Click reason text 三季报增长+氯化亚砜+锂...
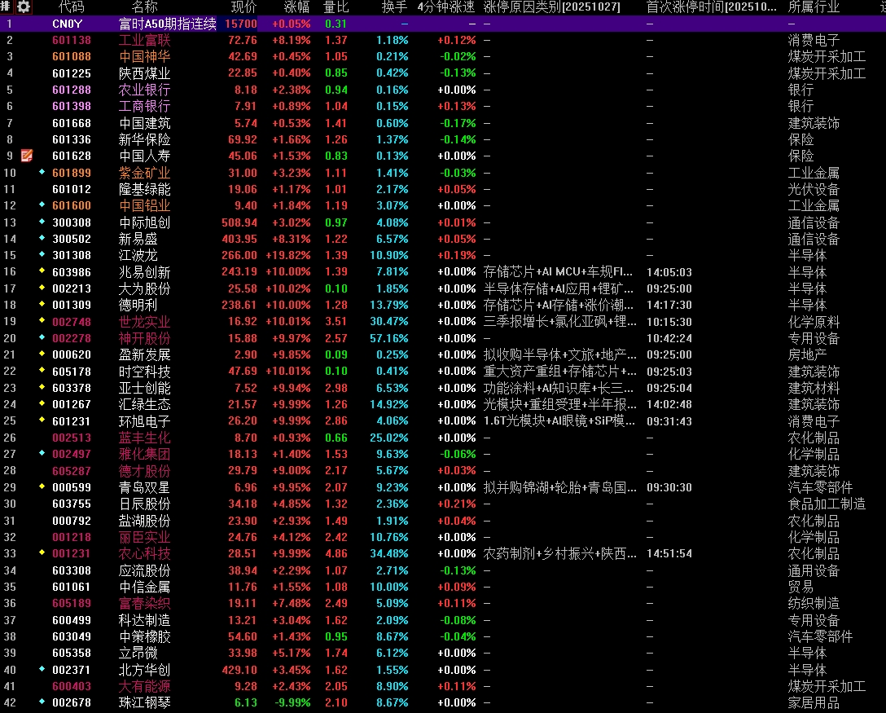The width and height of the screenshot is (886, 713). point(560,322)
